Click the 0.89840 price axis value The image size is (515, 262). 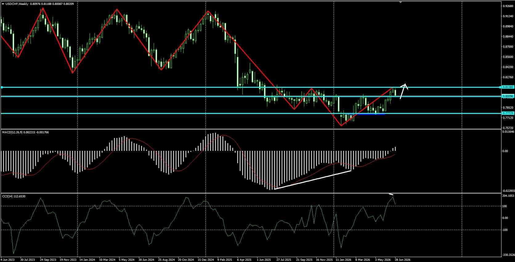point(508,26)
